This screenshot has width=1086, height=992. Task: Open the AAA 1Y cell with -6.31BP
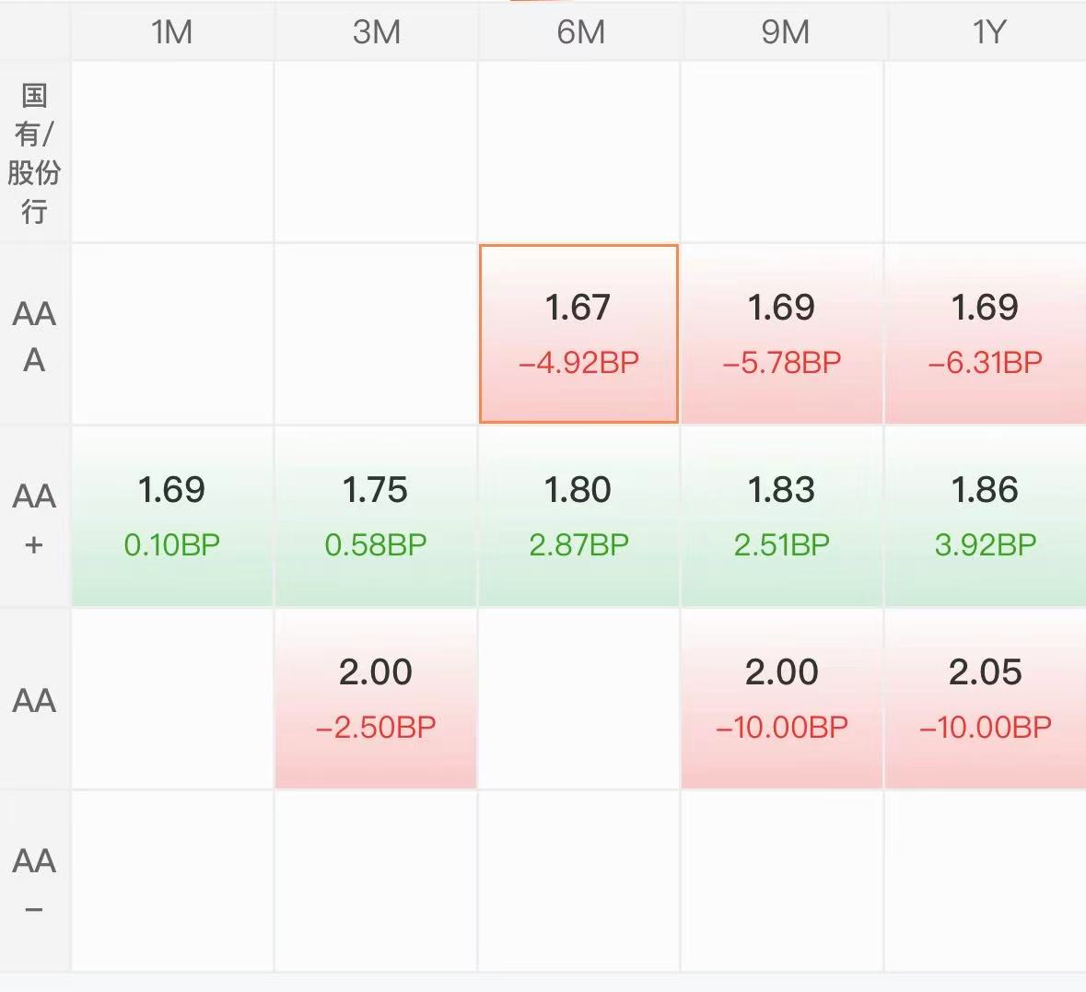(985, 333)
